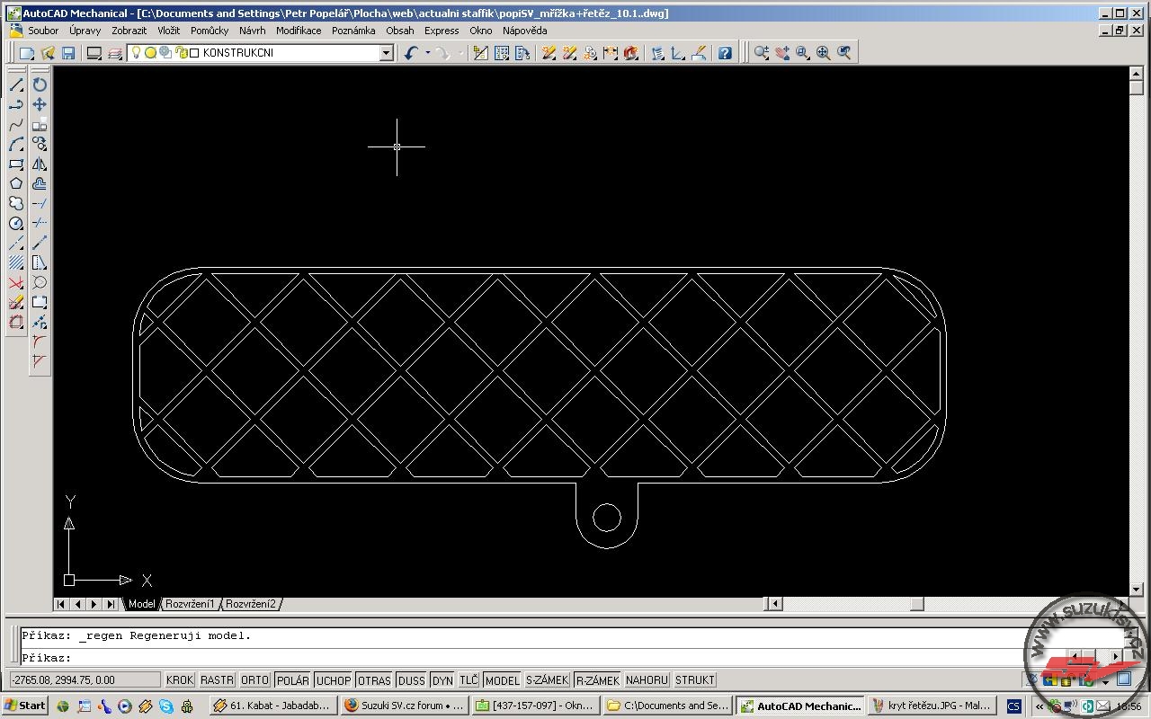Viewport: 1151px width, 719px height.
Task: Toggle UCHOP object snap
Action: pyautogui.click(x=334, y=680)
